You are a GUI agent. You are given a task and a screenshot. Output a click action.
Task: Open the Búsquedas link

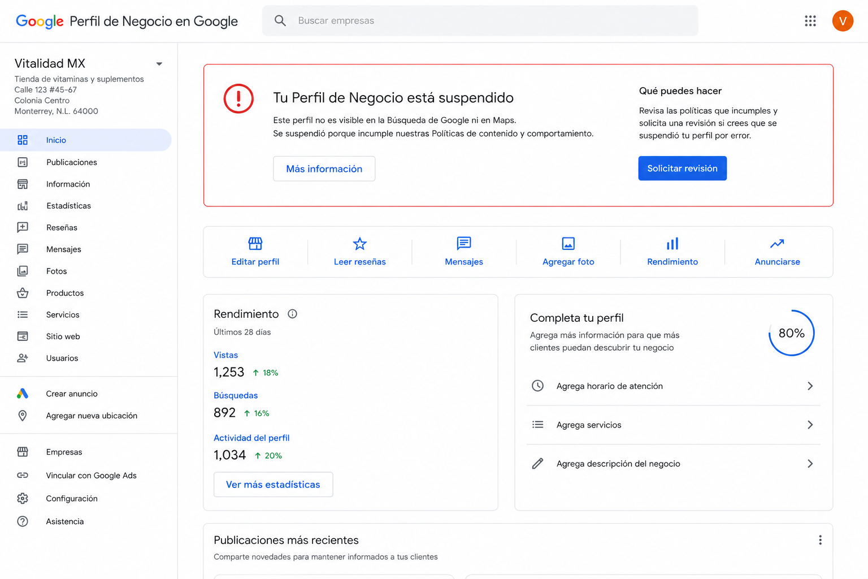[236, 395]
